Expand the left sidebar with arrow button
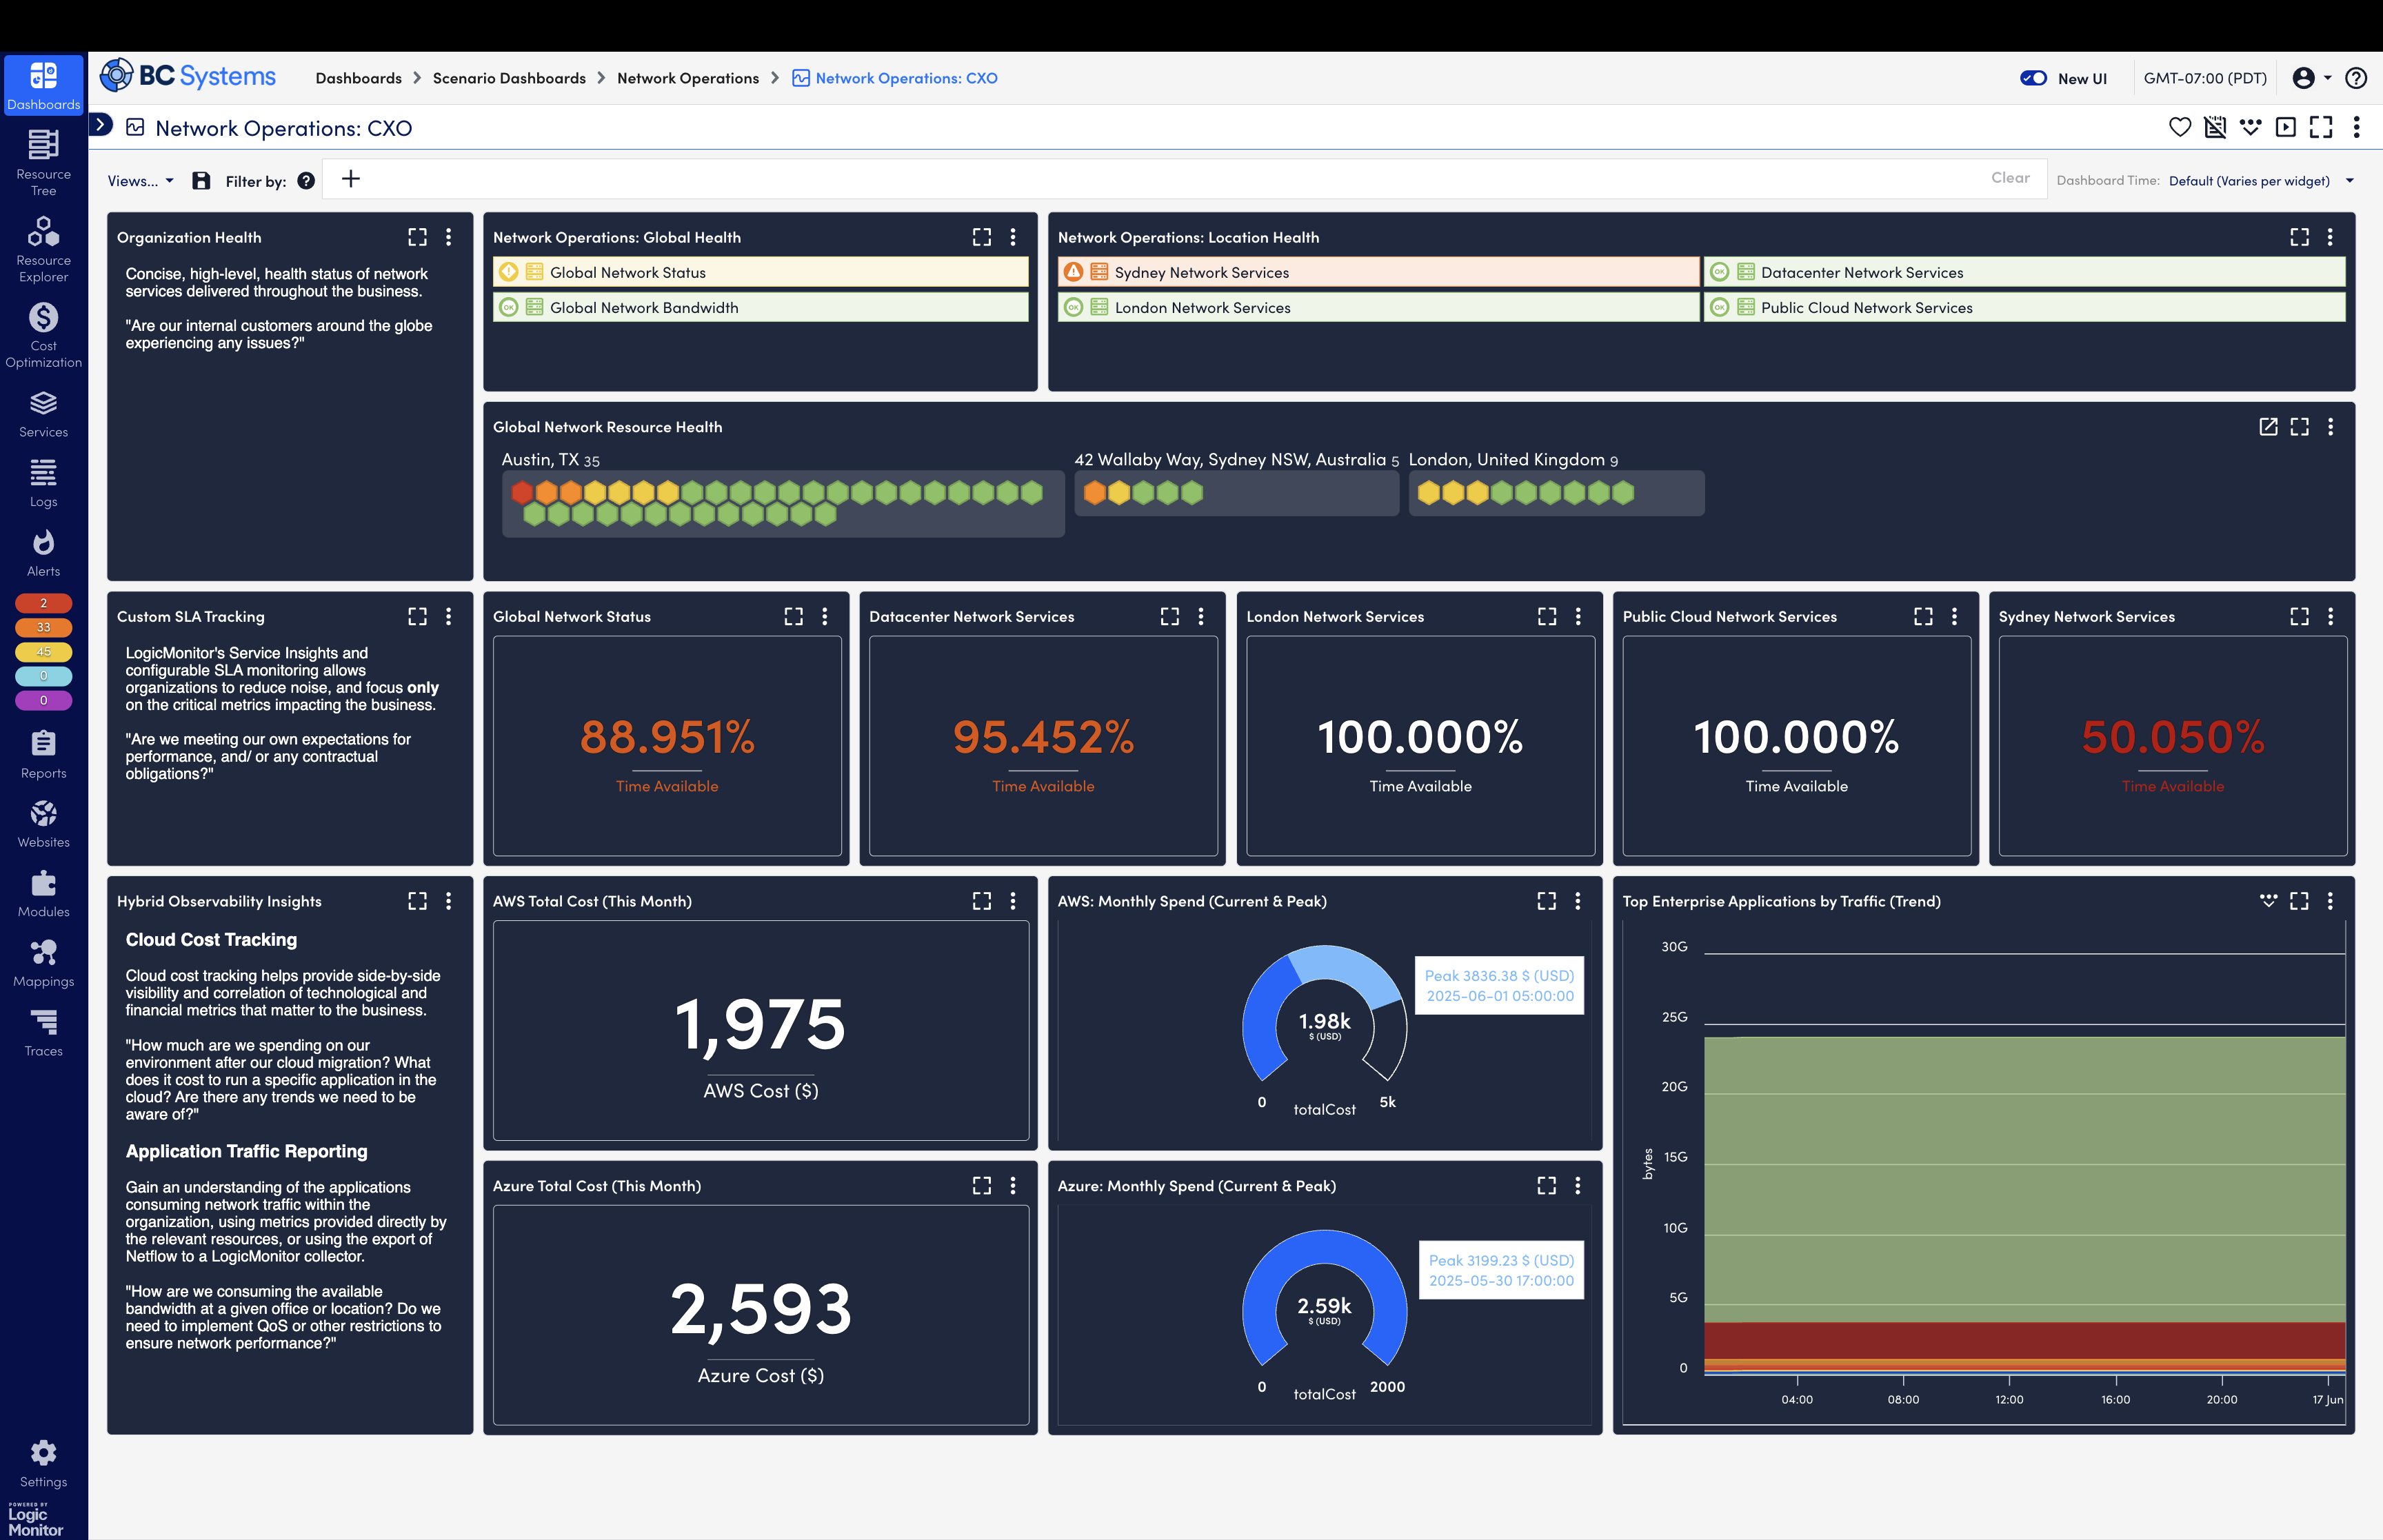2383x1540 pixels. [x=101, y=125]
